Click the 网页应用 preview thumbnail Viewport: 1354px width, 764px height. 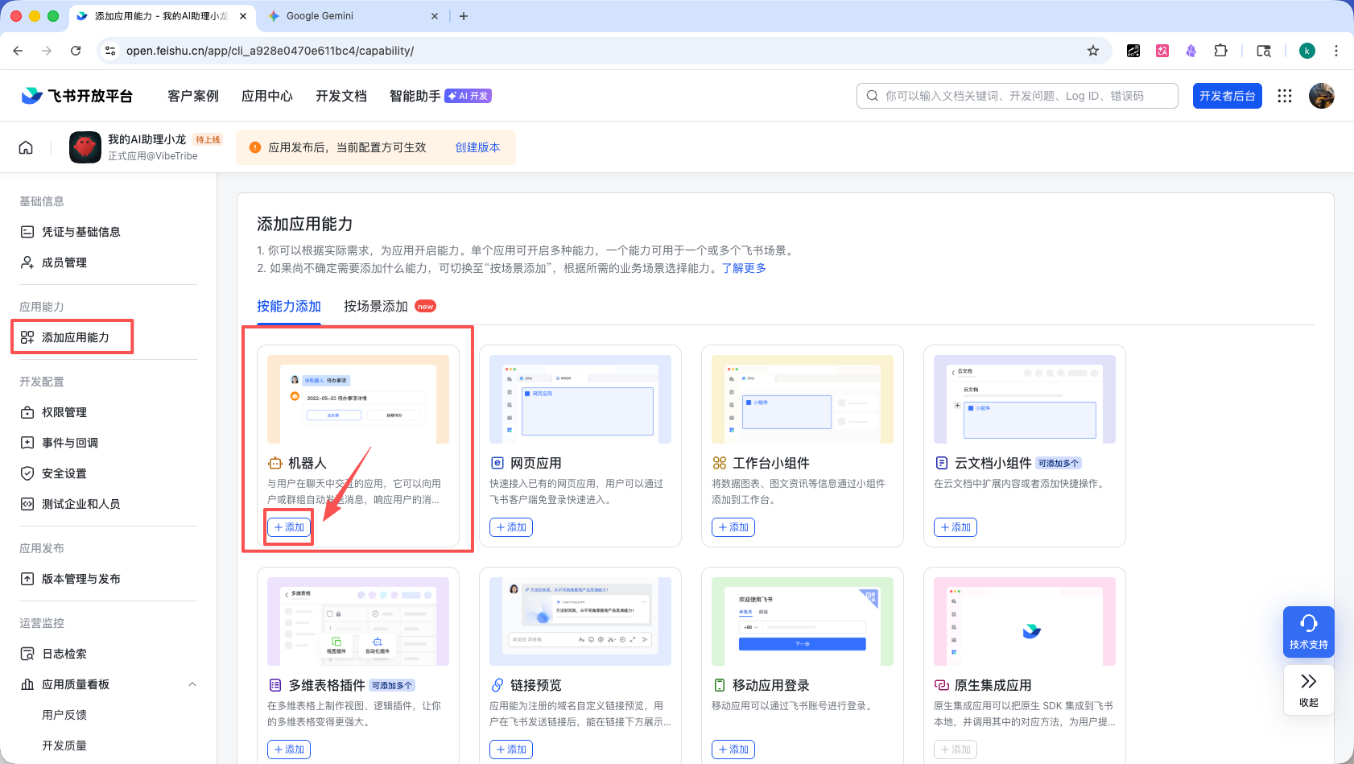580,399
